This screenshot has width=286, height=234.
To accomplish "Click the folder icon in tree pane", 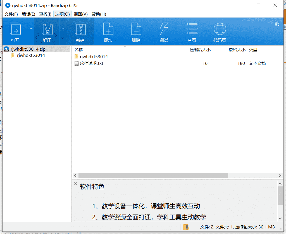I will (x=13, y=55).
